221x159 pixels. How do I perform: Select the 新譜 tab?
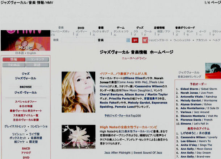(37, 65)
